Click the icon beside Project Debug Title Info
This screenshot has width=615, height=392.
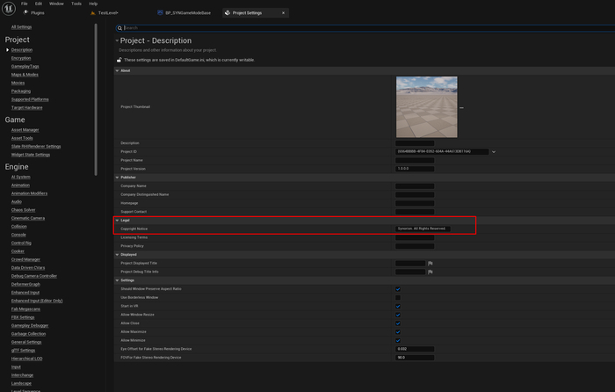pos(430,271)
